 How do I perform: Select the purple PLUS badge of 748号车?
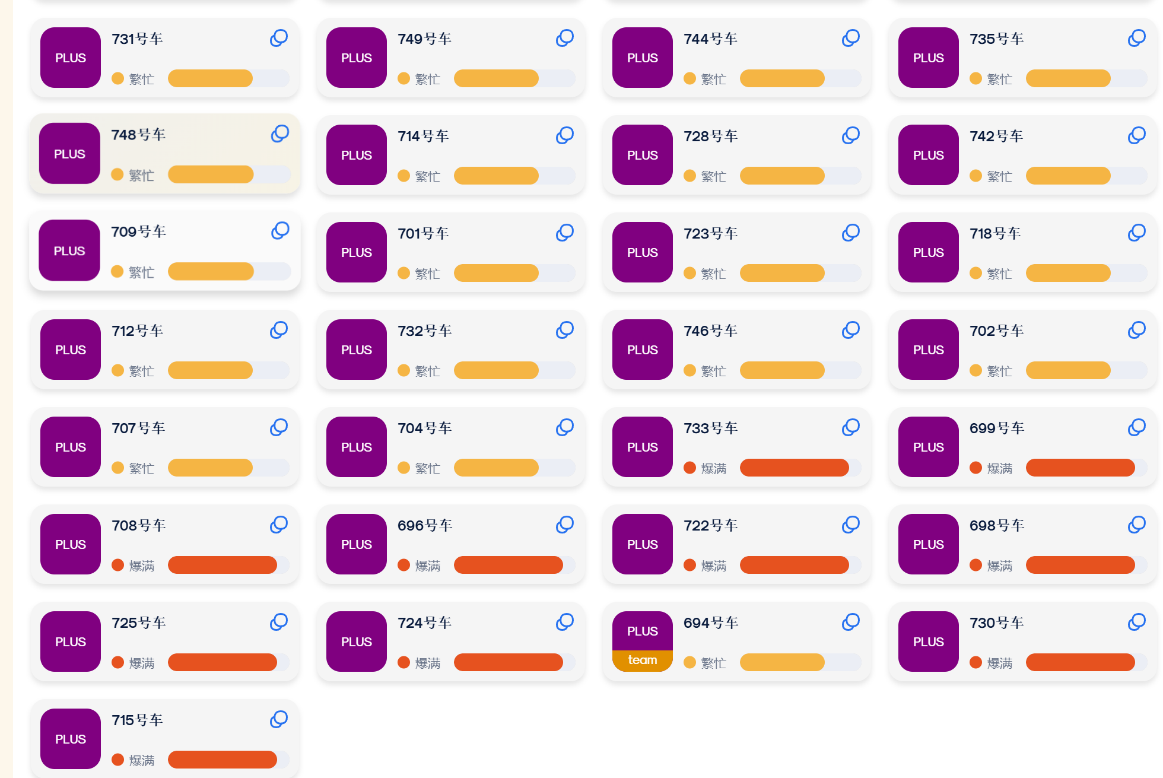click(x=70, y=154)
